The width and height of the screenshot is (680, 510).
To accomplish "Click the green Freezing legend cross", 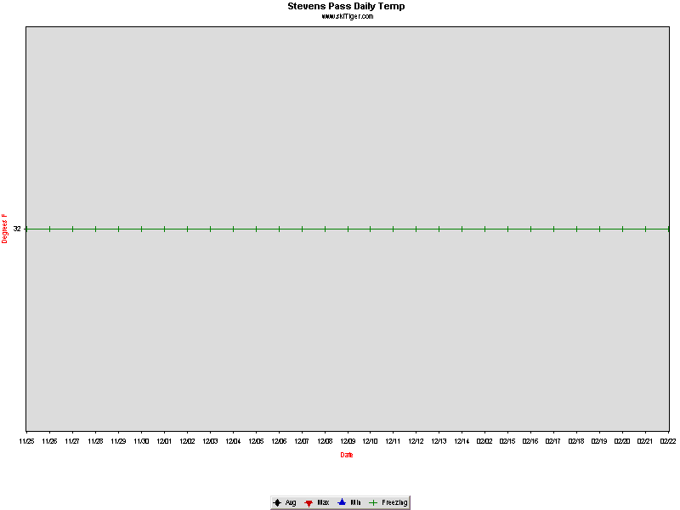I will [373, 502].
